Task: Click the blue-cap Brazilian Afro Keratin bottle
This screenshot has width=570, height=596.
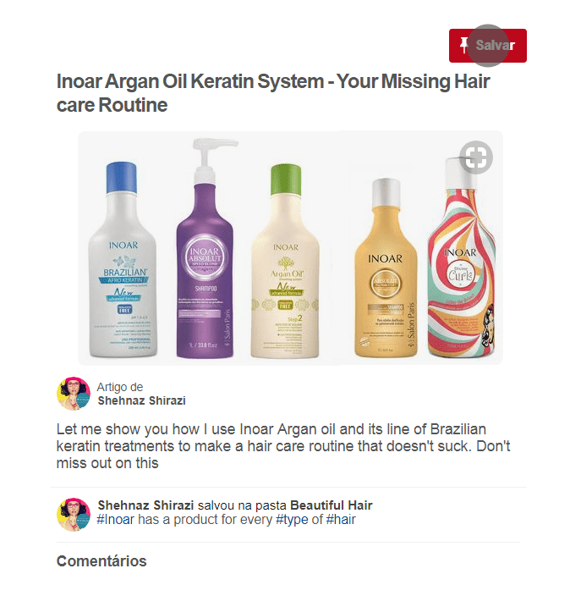Action: [123, 260]
